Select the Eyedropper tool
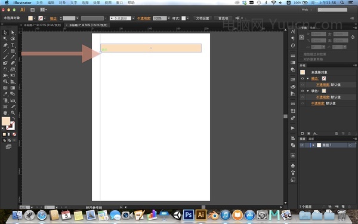 (5, 94)
